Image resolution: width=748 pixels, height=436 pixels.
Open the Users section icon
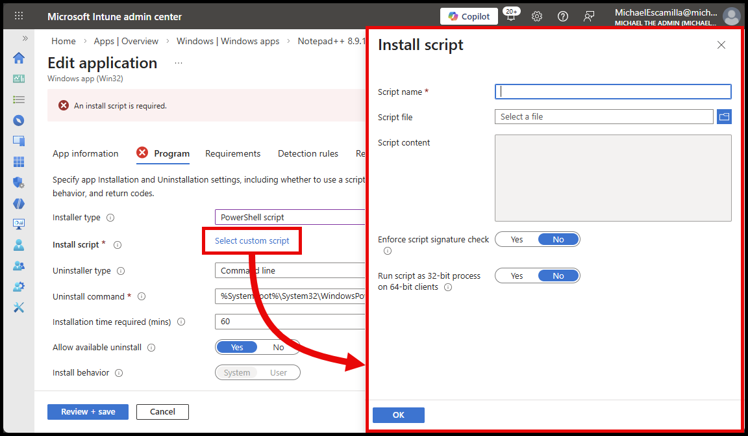(x=19, y=245)
